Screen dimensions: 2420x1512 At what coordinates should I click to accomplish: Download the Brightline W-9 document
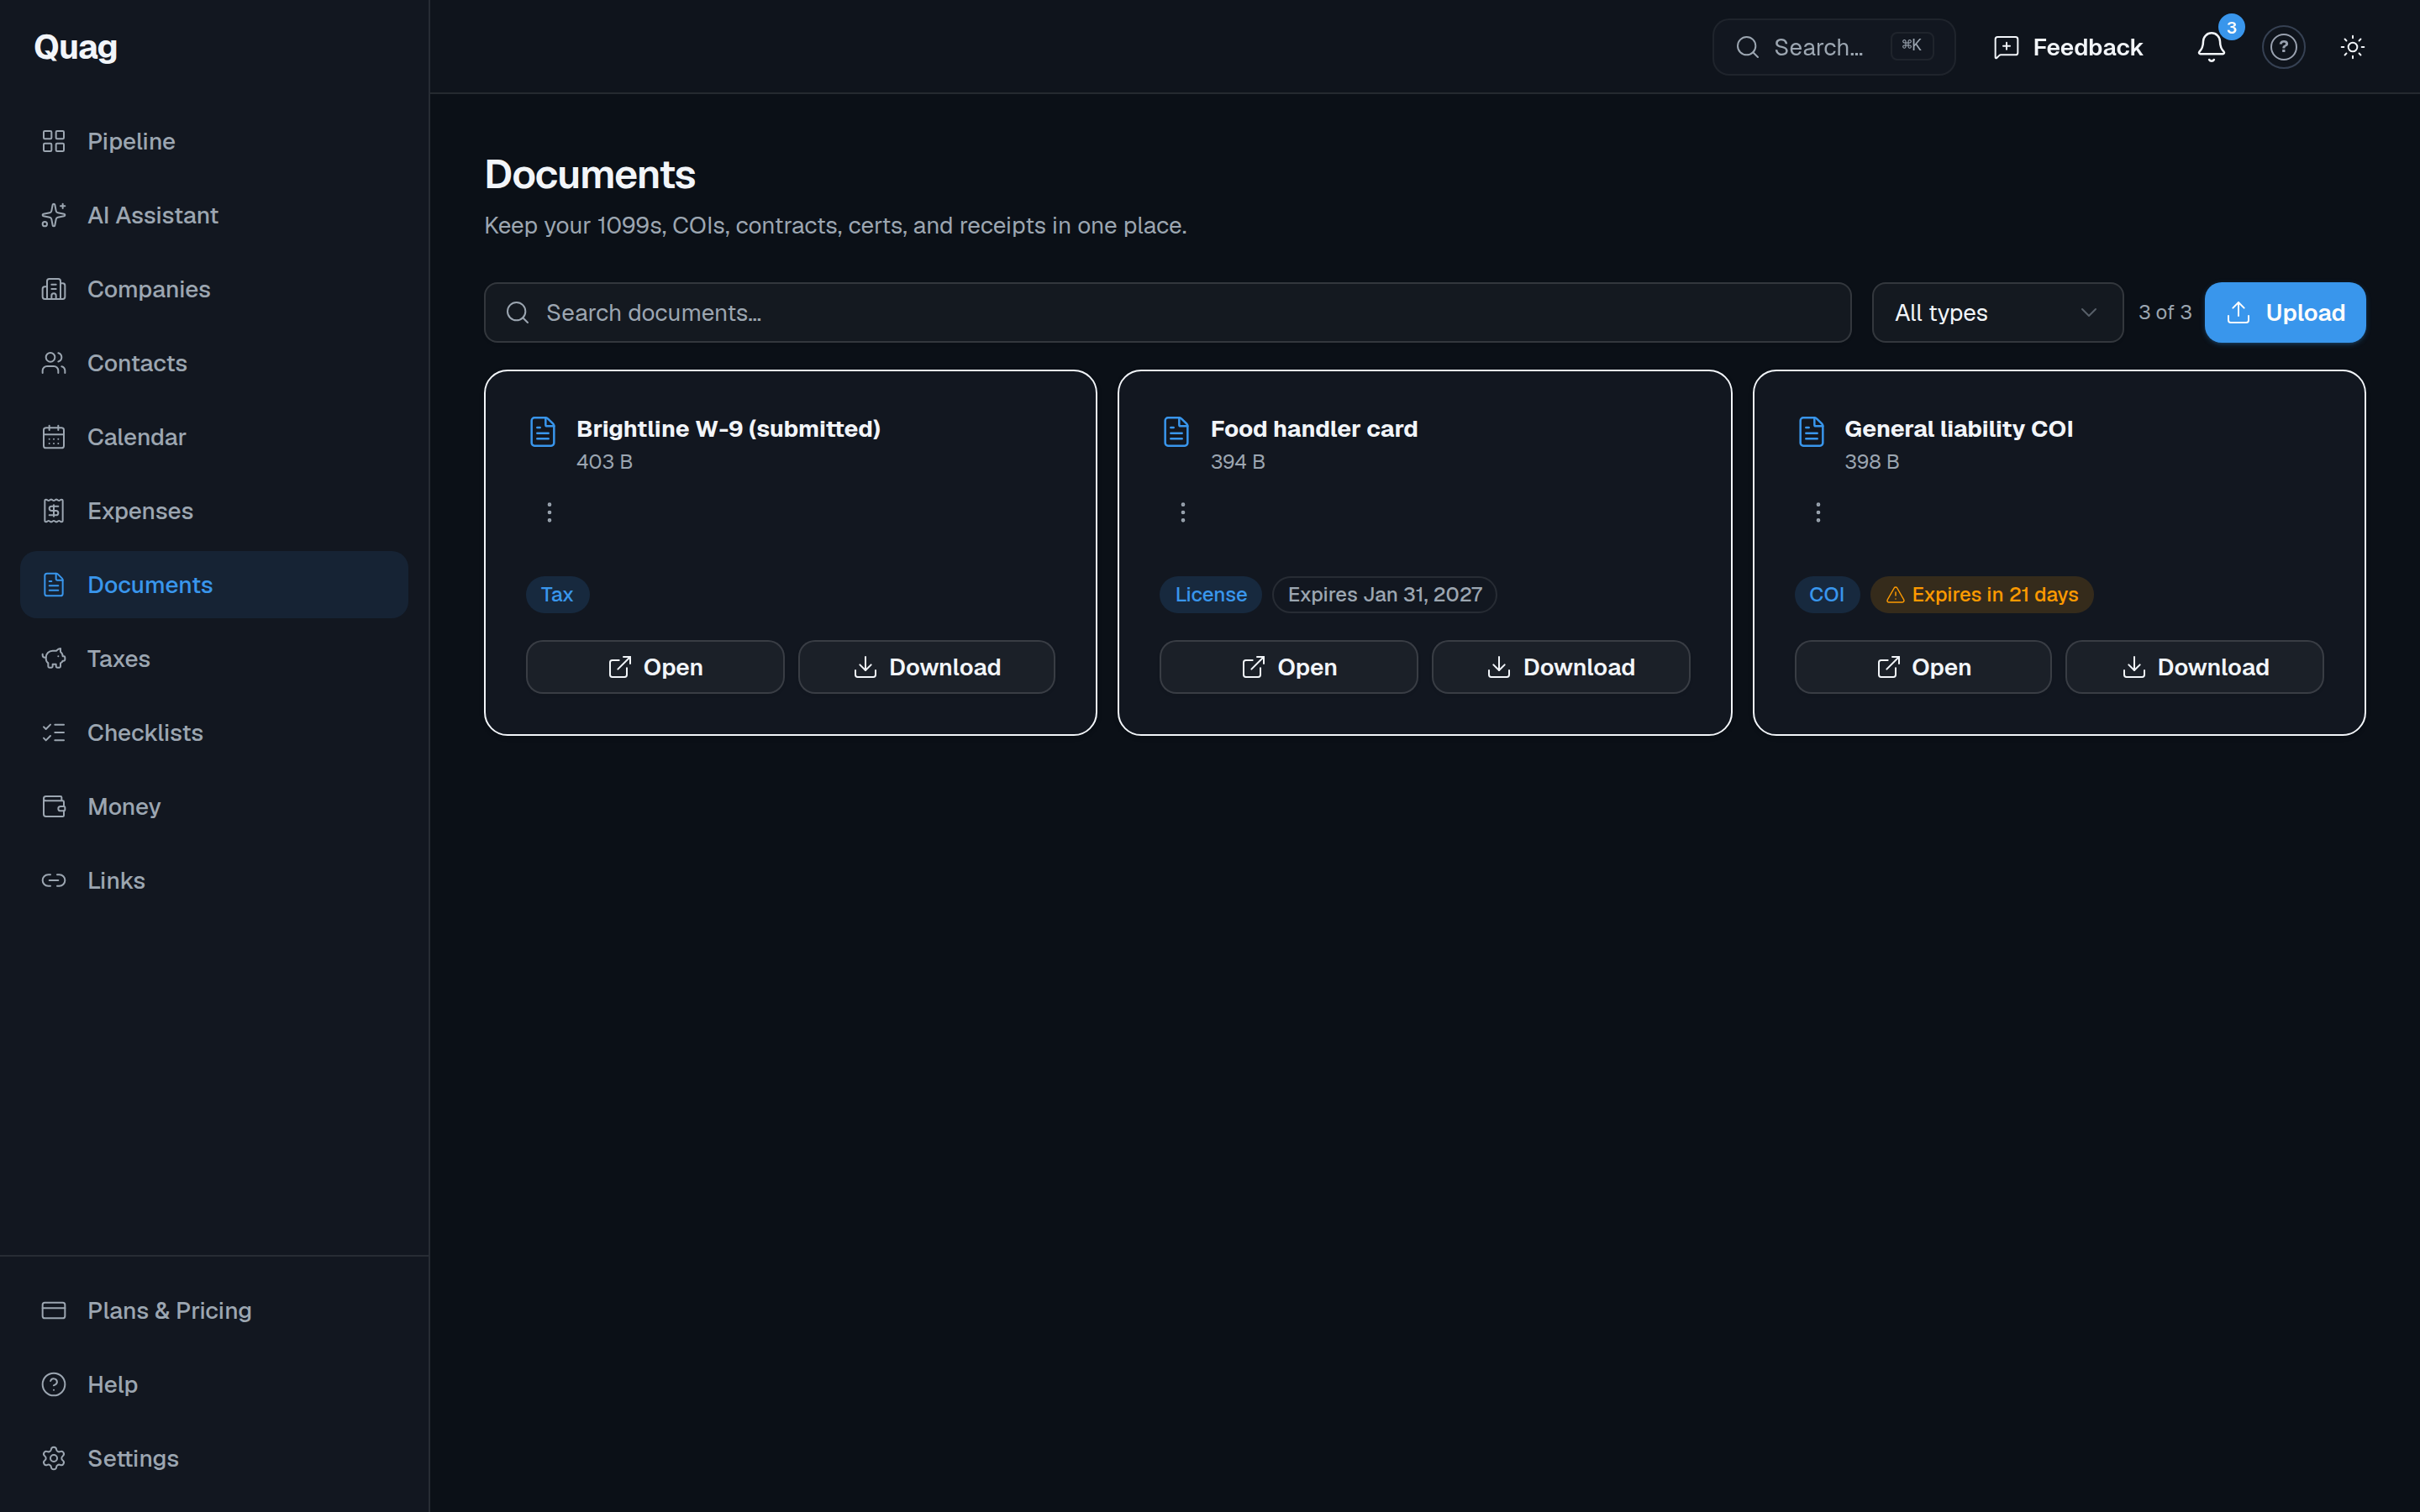tap(926, 667)
